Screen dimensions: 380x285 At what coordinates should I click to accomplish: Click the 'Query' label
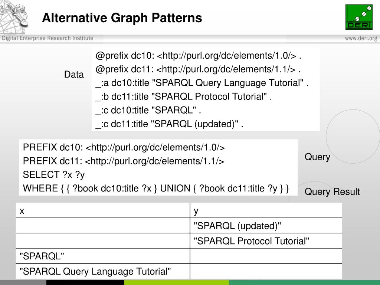(x=317, y=157)
